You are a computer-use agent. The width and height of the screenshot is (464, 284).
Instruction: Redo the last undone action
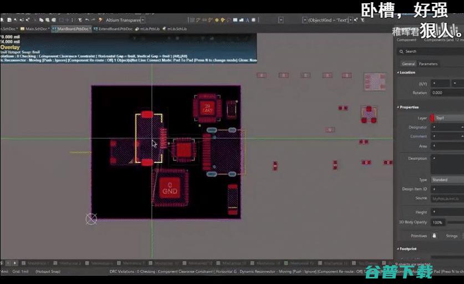click(93, 20)
